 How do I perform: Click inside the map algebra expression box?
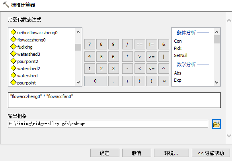[114, 100]
